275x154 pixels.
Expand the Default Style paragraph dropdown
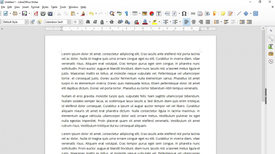(x=26, y=22)
